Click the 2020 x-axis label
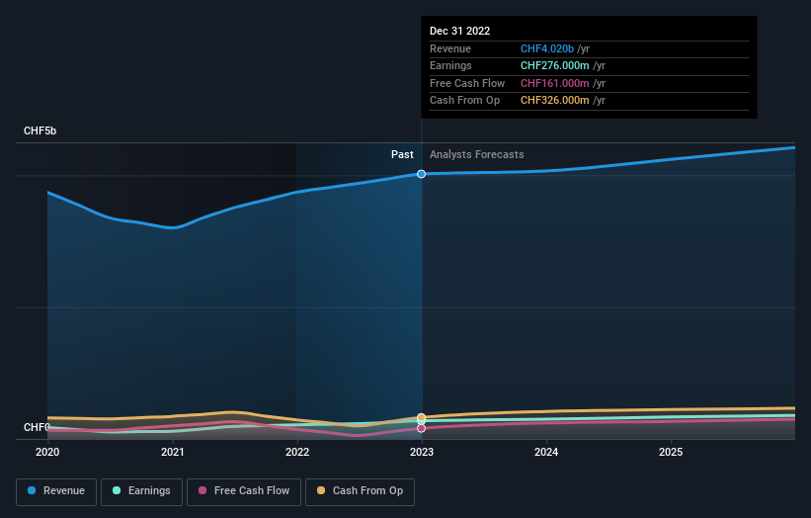811x518 pixels. point(47,453)
